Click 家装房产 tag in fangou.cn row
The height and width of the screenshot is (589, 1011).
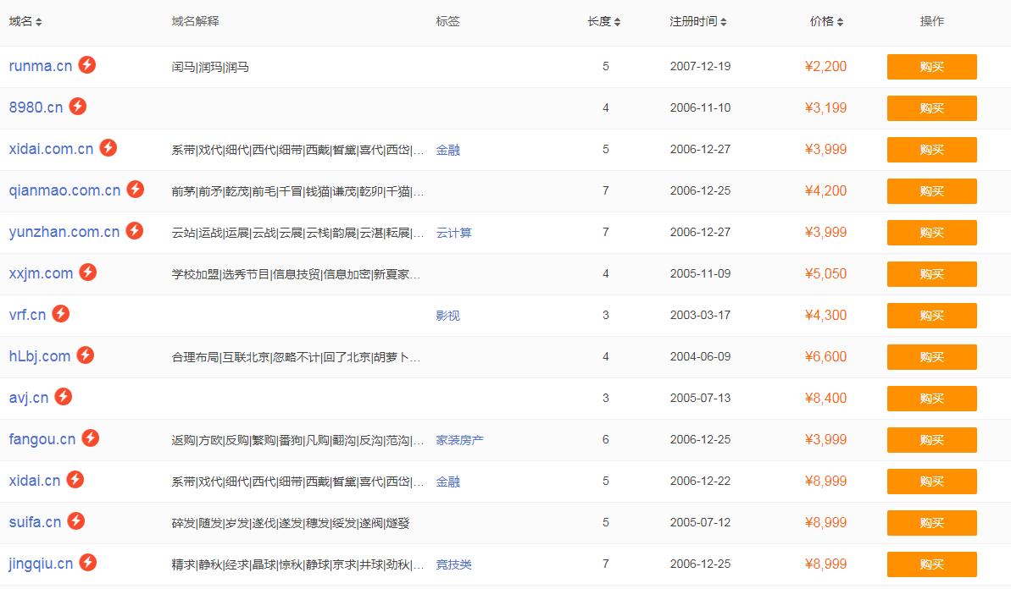459,440
